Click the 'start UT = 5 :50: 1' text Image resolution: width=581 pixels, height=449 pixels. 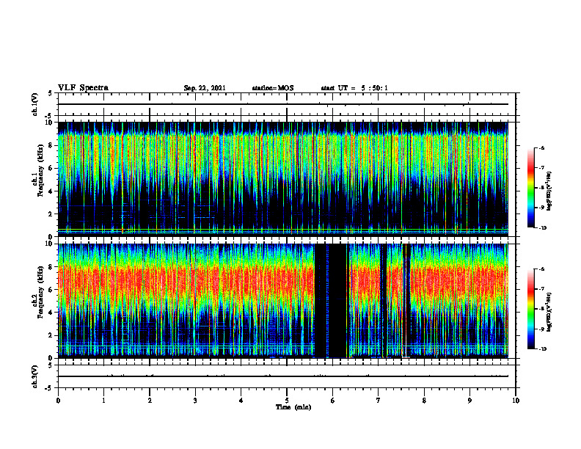click(x=354, y=88)
